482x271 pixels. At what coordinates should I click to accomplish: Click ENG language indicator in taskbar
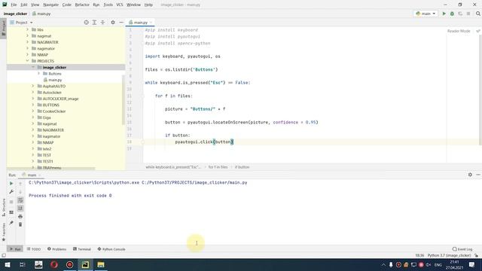[438, 264]
